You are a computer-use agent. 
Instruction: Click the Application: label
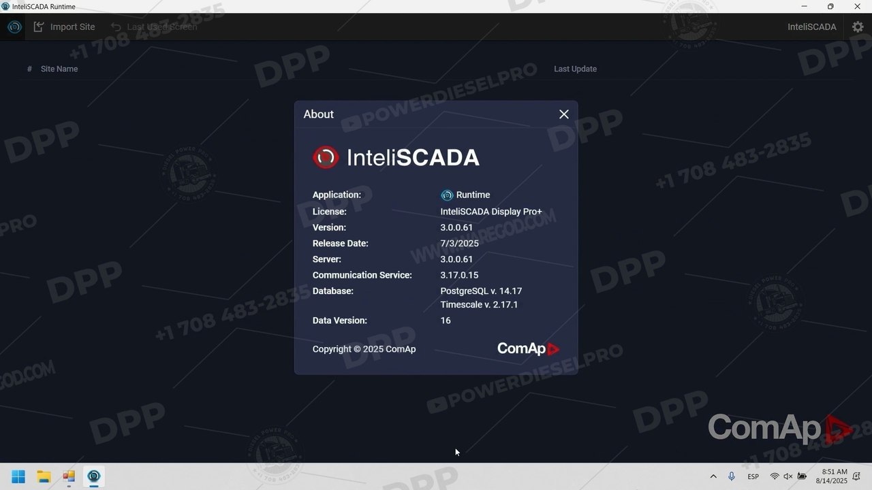pos(337,195)
